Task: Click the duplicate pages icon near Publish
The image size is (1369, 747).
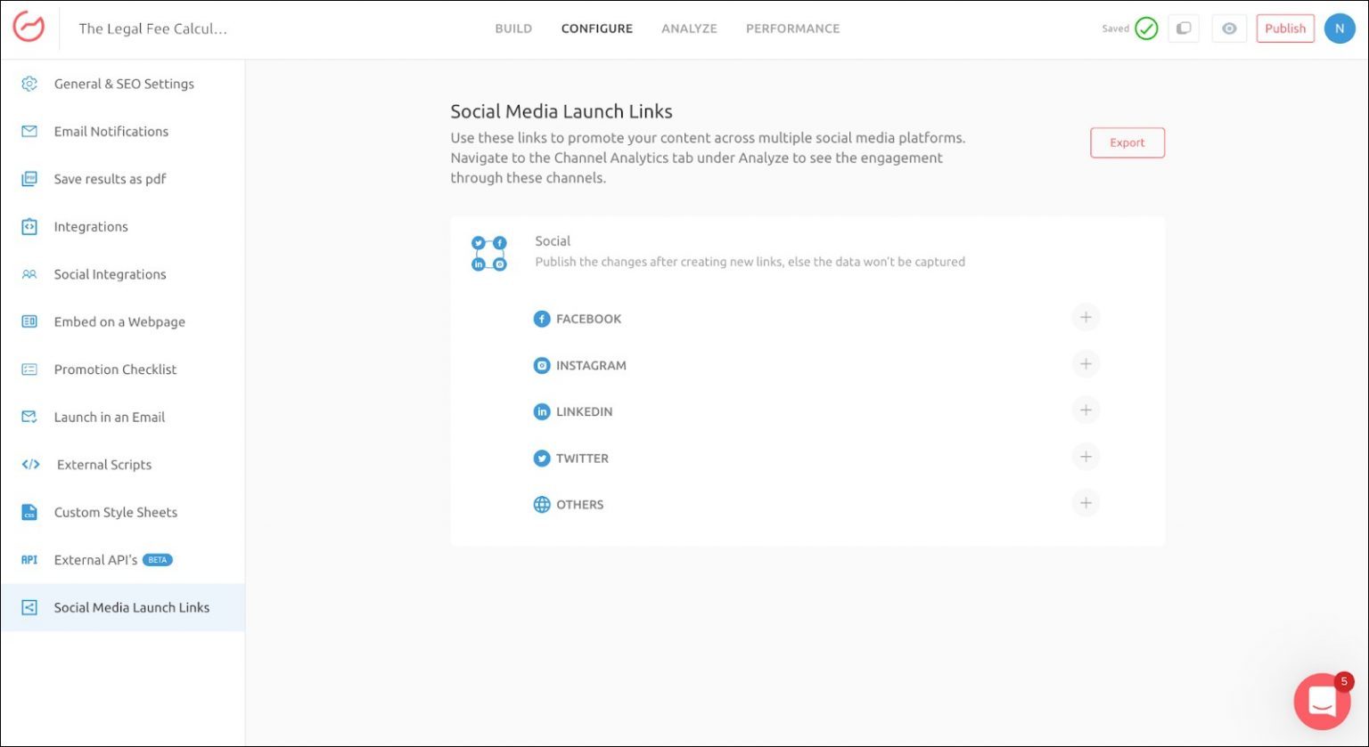Action: [x=1183, y=28]
